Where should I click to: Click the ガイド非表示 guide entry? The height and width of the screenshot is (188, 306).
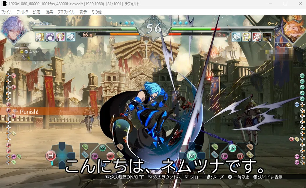coord(268,177)
